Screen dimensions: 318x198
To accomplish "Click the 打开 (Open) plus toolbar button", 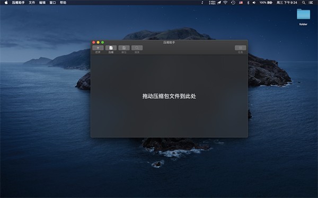I will (x=98, y=48).
